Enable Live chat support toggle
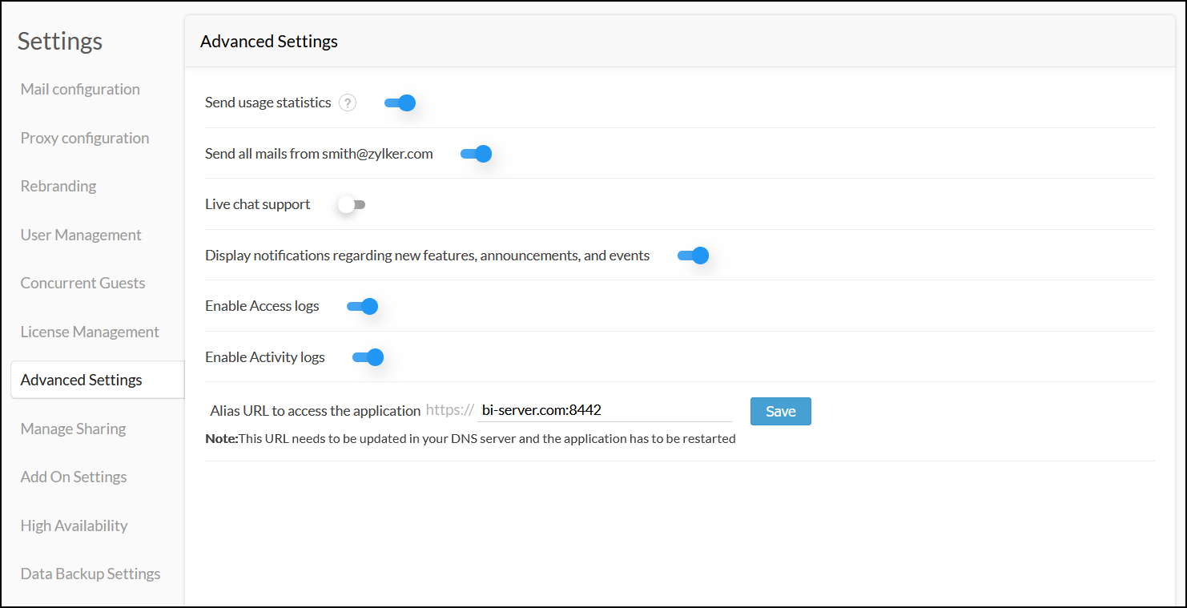Viewport: 1187px width, 608px height. tap(352, 205)
